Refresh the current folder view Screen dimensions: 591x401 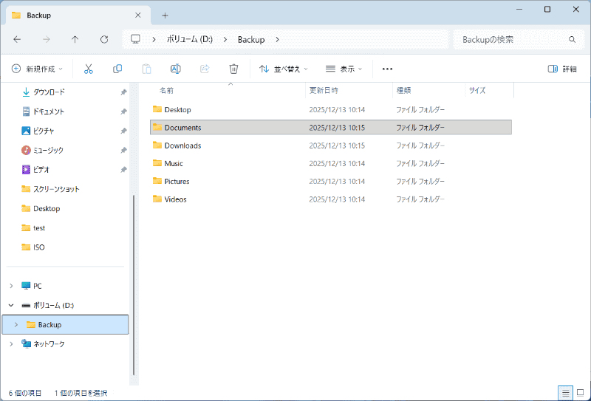[x=104, y=40]
